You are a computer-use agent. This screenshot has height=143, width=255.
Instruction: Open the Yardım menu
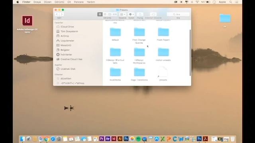point(91,2)
